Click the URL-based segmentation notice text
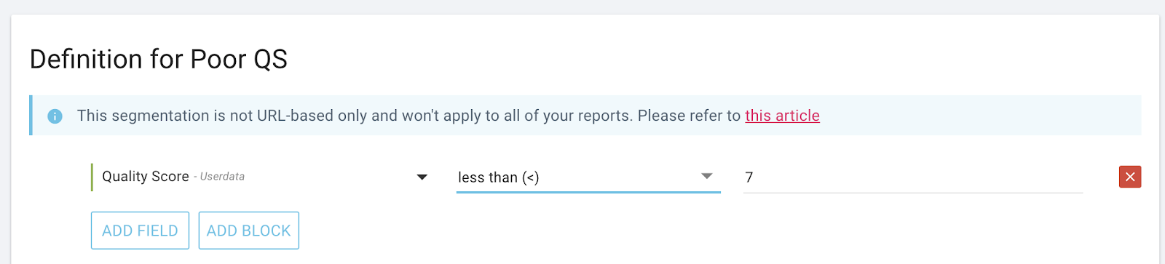 point(355,116)
